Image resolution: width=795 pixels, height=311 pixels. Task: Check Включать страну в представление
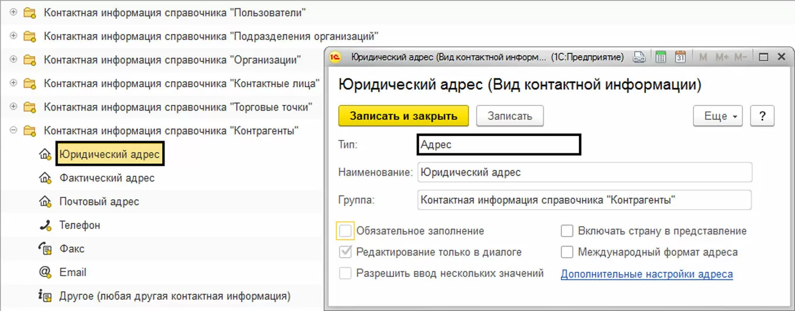[x=567, y=231]
